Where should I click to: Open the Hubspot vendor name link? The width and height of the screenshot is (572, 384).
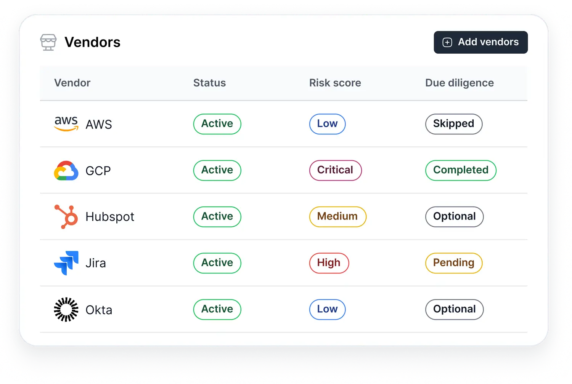tap(110, 217)
